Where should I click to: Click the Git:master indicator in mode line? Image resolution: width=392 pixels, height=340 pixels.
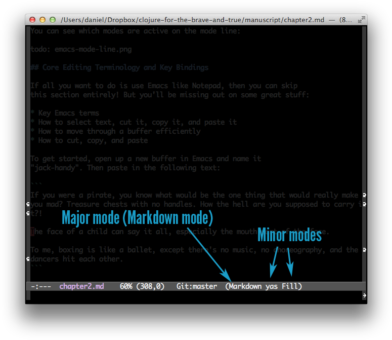tap(197, 286)
